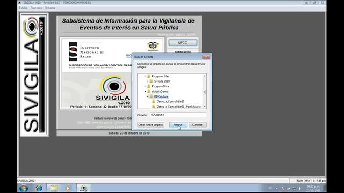This screenshot has width=344, height=193.
Task: Select the Program Files folder
Action: click(x=160, y=76)
